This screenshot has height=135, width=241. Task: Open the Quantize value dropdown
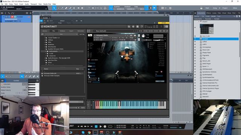tap(117, 9)
